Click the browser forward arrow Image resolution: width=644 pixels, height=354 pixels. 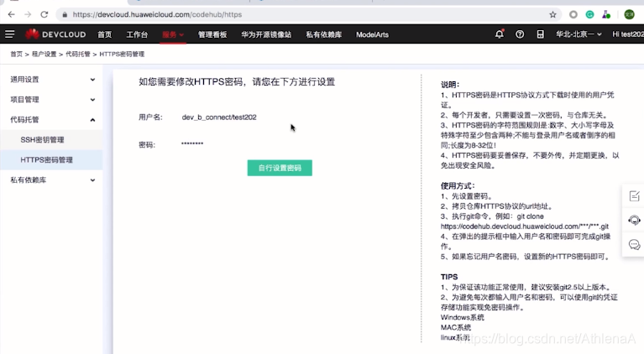click(28, 14)
